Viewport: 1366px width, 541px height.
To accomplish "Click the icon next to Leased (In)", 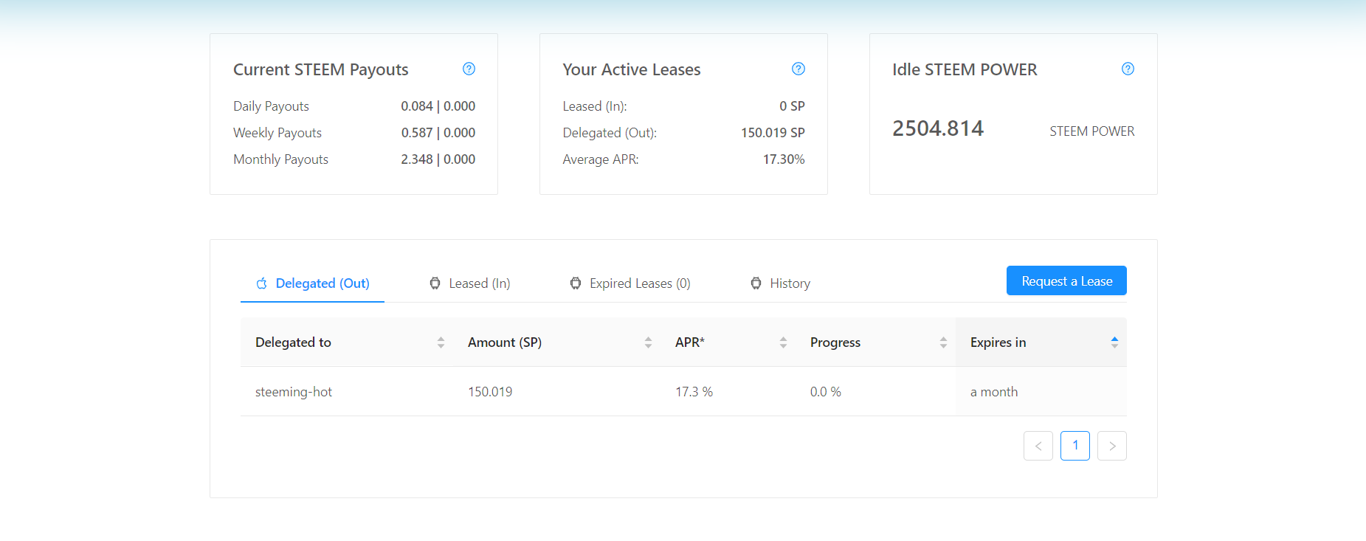I will pos(435,283).
